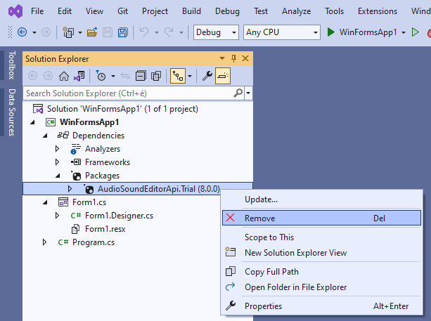The image size is (431, 321).
Task: Click the Open File folder icon
Action: coord(93,32)
